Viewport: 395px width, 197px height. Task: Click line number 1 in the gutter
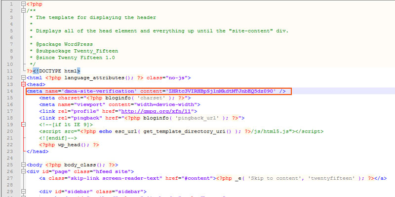(x=11, y=4)
